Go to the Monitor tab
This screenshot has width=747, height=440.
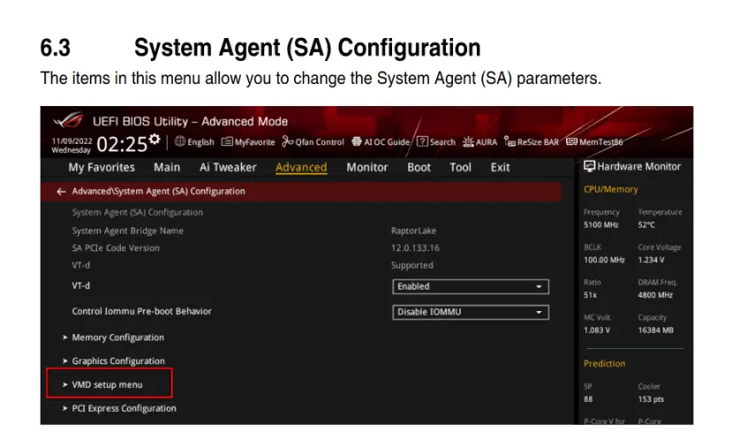(x=367, y=167)
